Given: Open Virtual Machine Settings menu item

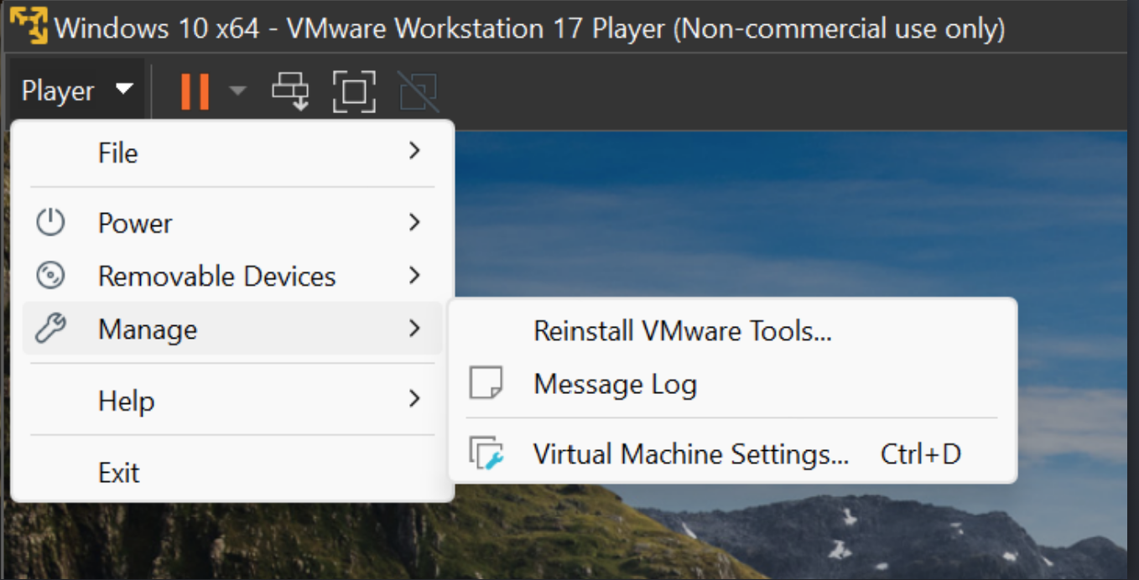Looking at the screenshot, I should 691,453.
